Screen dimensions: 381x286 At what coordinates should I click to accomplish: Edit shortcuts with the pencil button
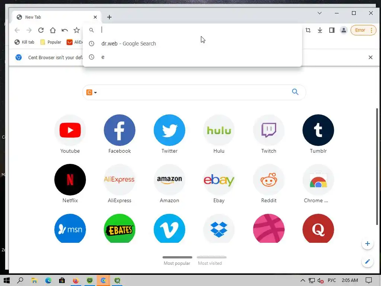click(368, 261)
